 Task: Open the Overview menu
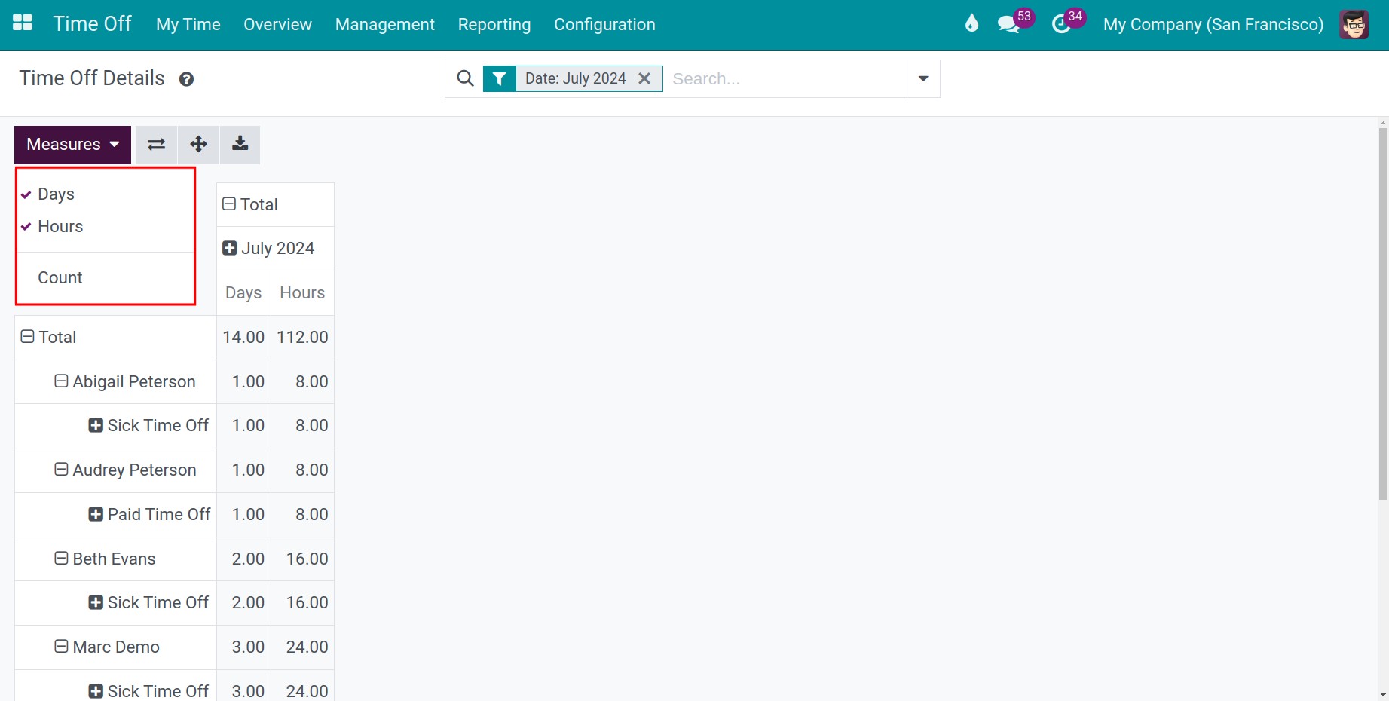click(277, 24)
